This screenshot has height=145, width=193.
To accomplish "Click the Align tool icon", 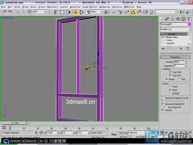I will (x=188, y=12).
